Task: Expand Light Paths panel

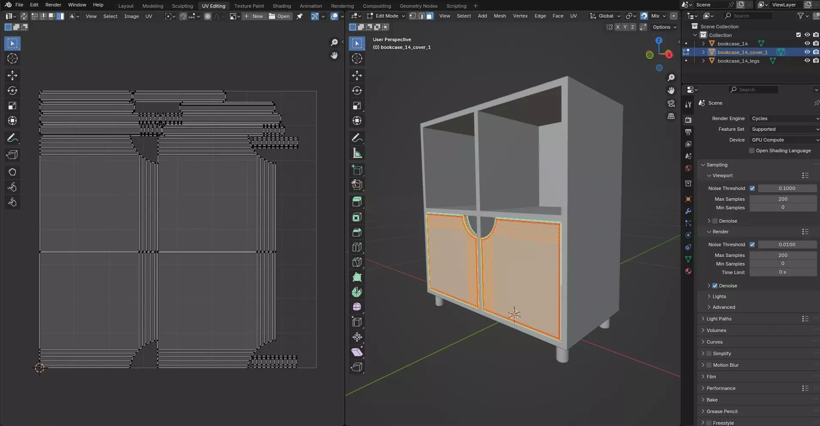Action: (x=719, y=319)
